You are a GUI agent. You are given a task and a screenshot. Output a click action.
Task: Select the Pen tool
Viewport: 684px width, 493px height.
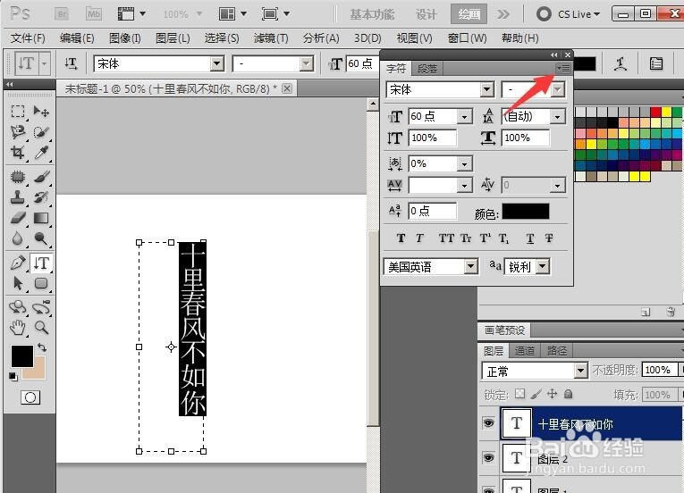pos(18,263)
